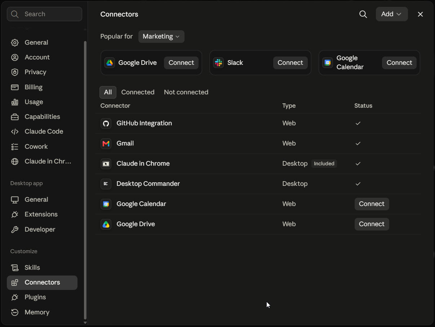Click the checkmark status for Gmail

(358, 143)
